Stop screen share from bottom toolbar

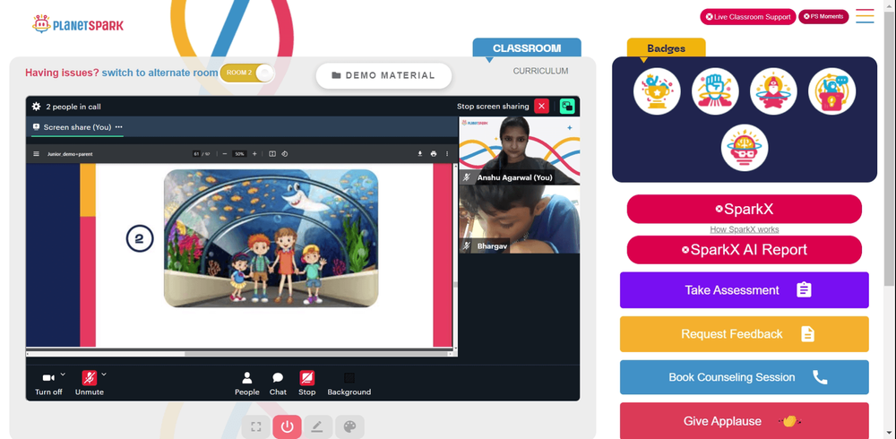coord(306,383)
